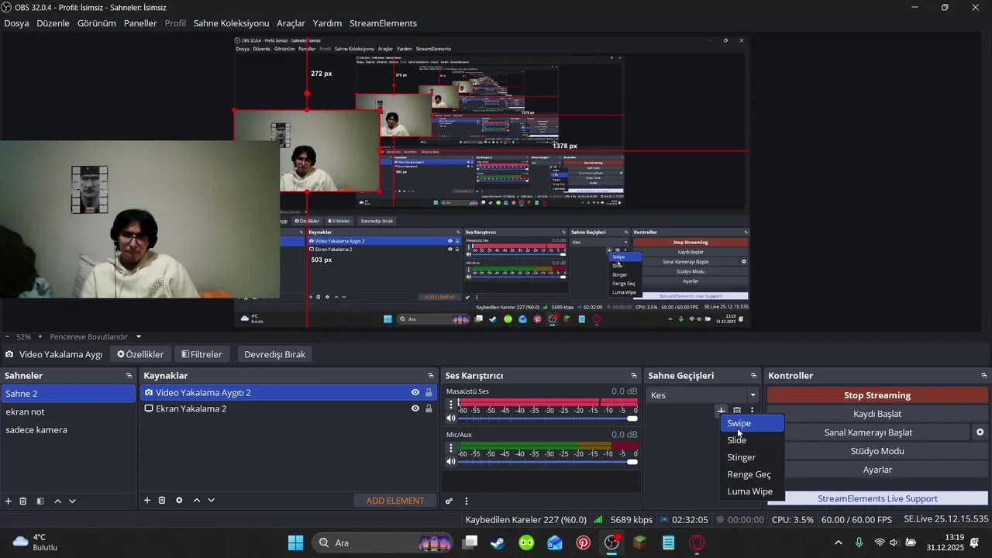The height and width of the screenshot is (558, 992).
Task: Mute the Mic/Aux channel
Action: click(451, 462)
